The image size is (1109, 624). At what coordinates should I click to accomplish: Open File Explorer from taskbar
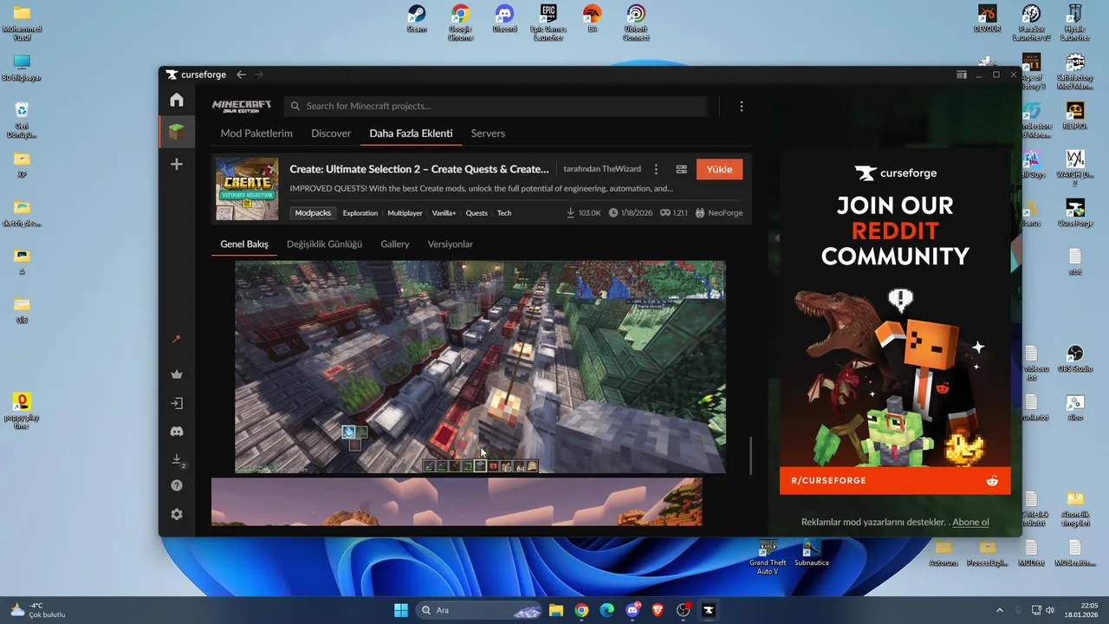pos(556,610)
